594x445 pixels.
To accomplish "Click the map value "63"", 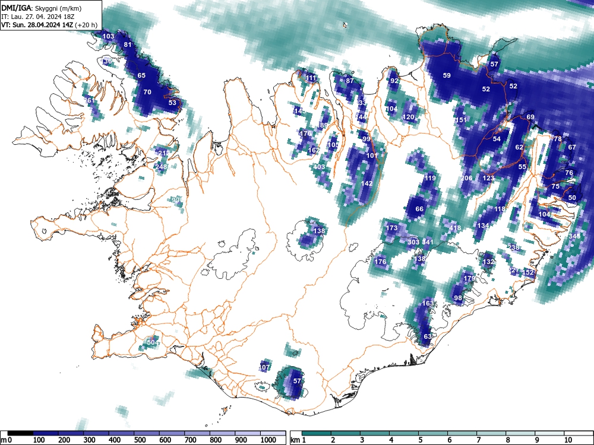I will 428,337.
